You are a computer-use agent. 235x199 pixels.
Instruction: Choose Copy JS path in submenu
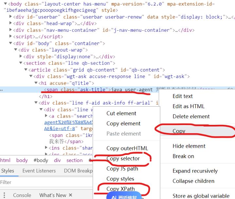click(122, 169)
